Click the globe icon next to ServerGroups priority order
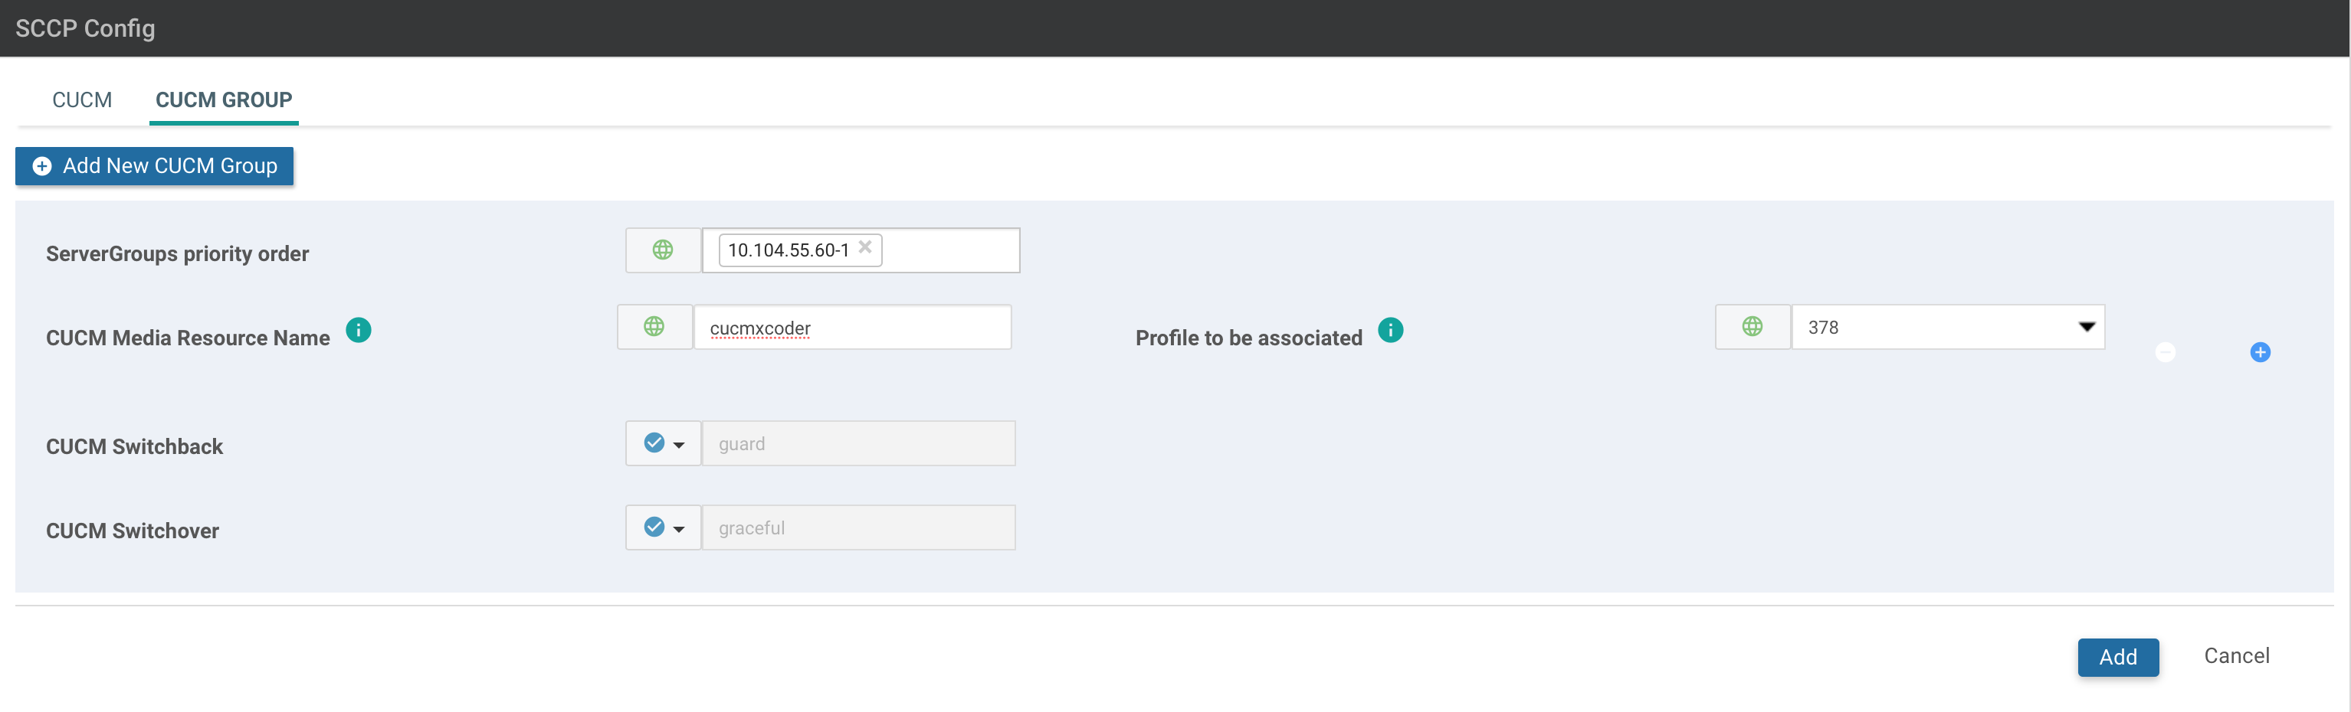The height and width of the screenshot is (712, 2351). (661, 250)
